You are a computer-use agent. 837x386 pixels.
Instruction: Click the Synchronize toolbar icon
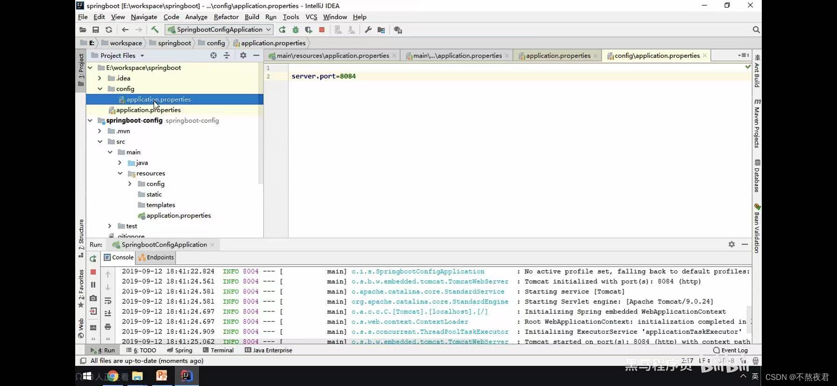click(109, 30)
